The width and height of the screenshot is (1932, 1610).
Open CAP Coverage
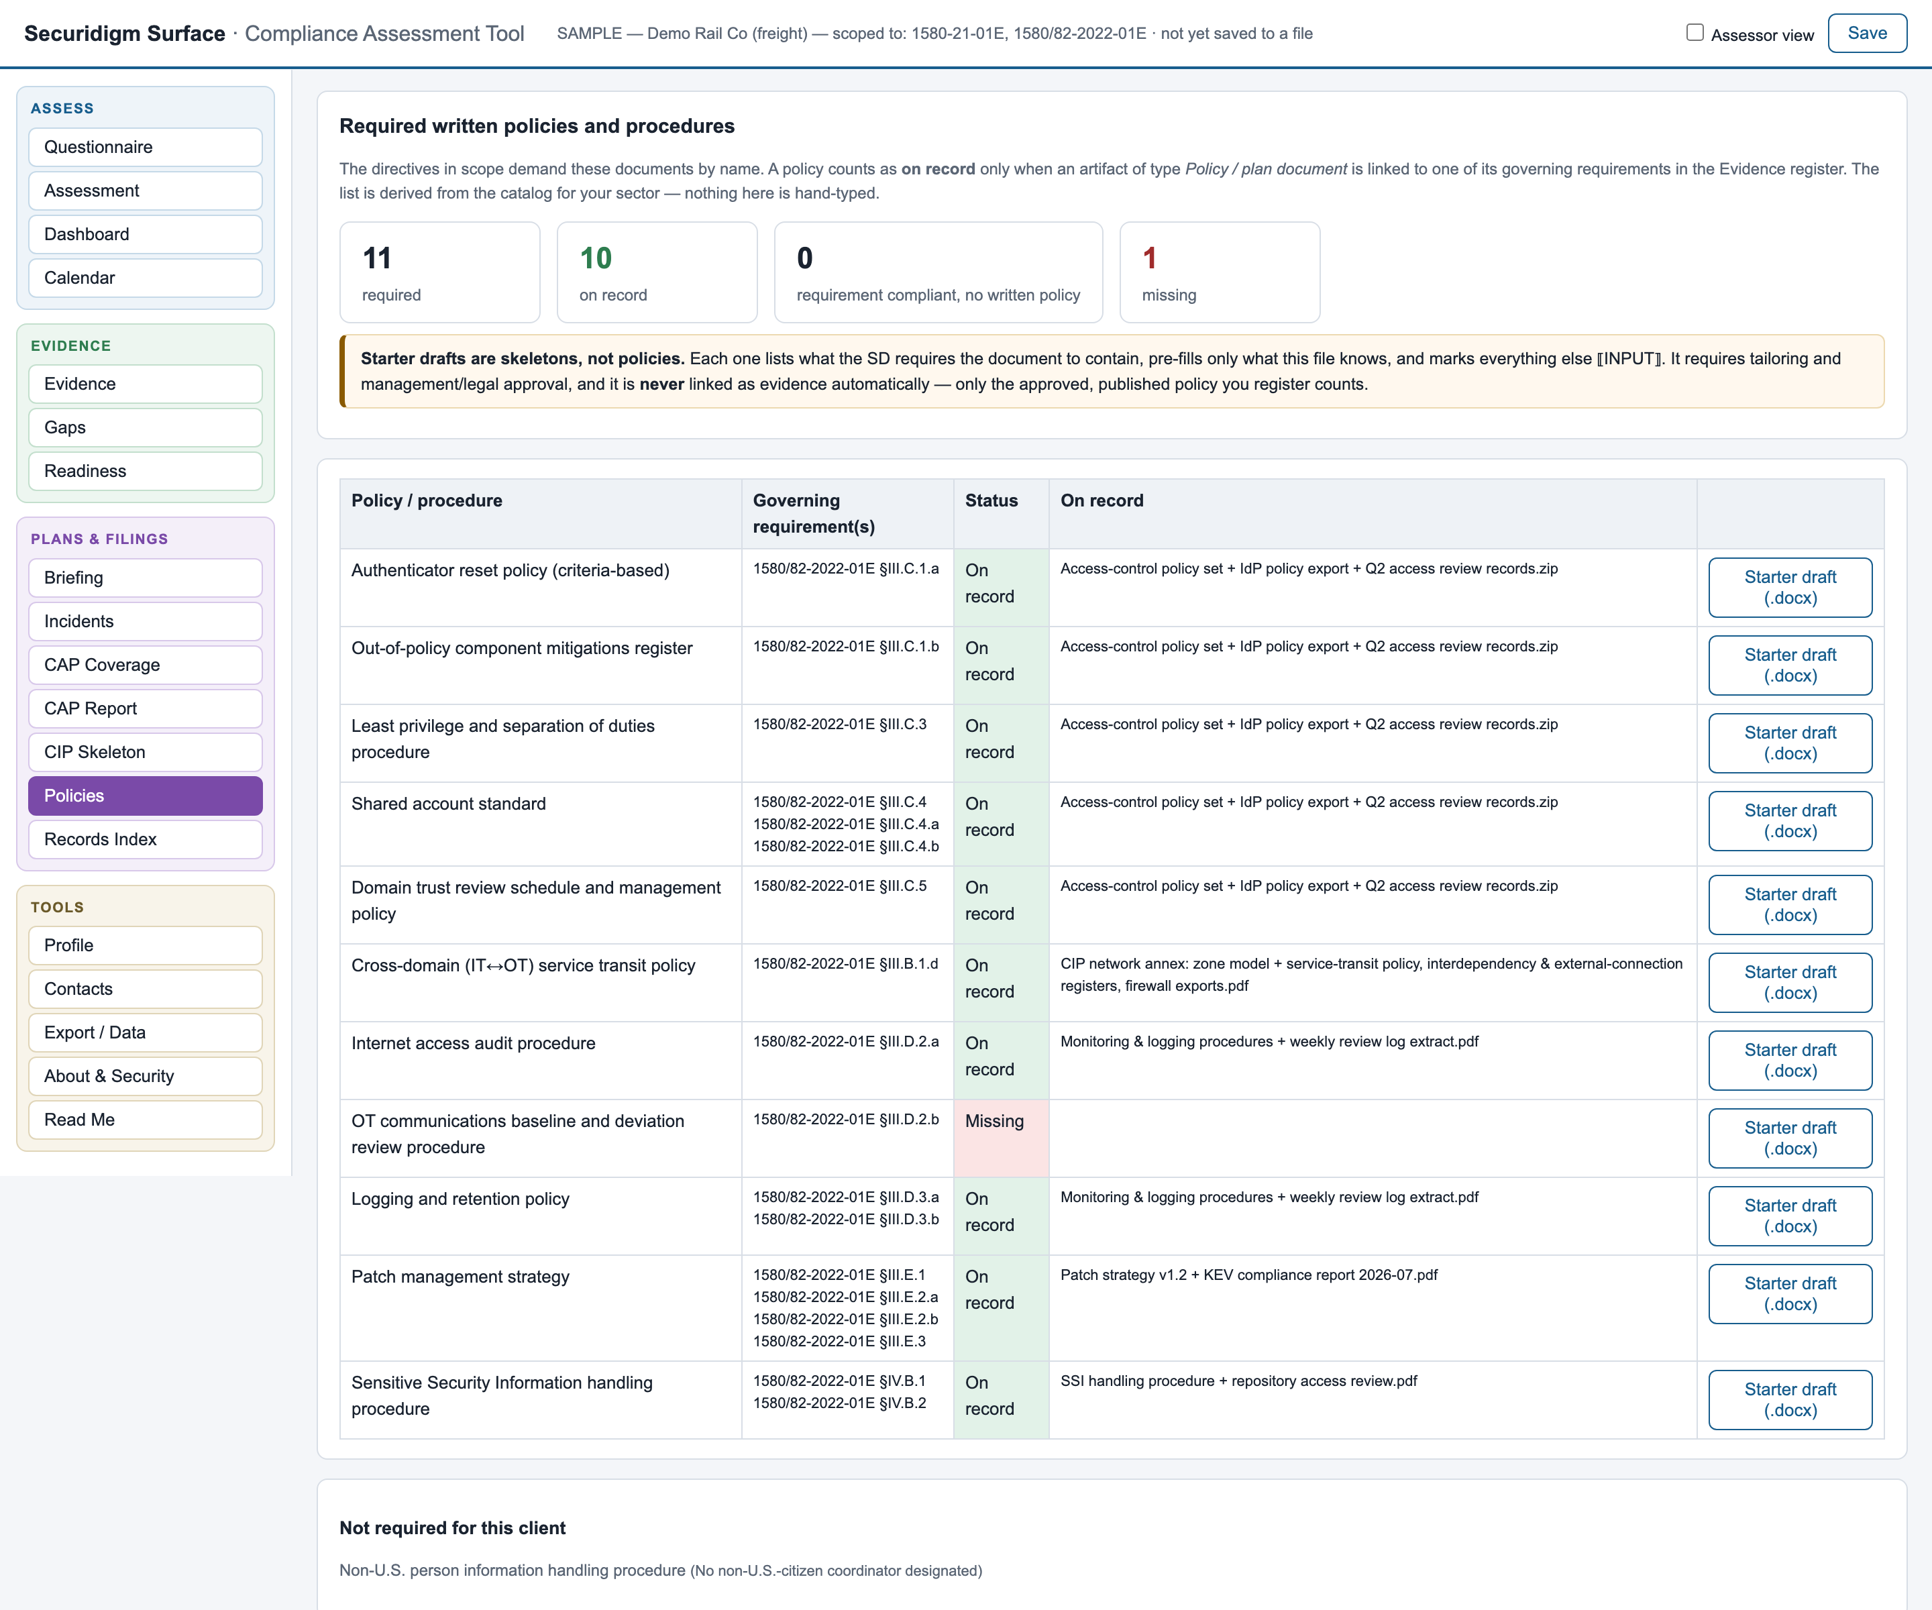[146, 664]
